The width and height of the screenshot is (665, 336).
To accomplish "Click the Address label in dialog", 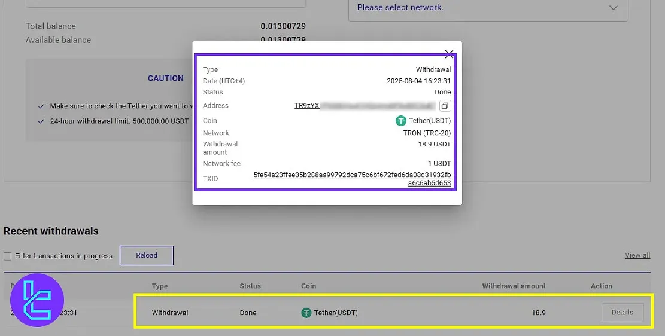I will point(215,105).
